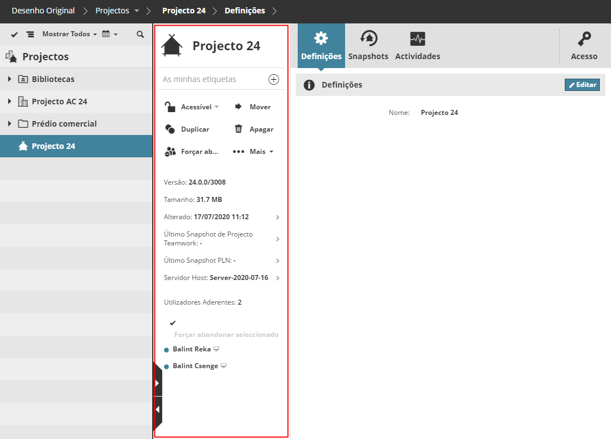The height and width of the screenshot is (439, 611).
Task: Click the chevron after Definições breadcrumb
Action: tap(275, 11)
